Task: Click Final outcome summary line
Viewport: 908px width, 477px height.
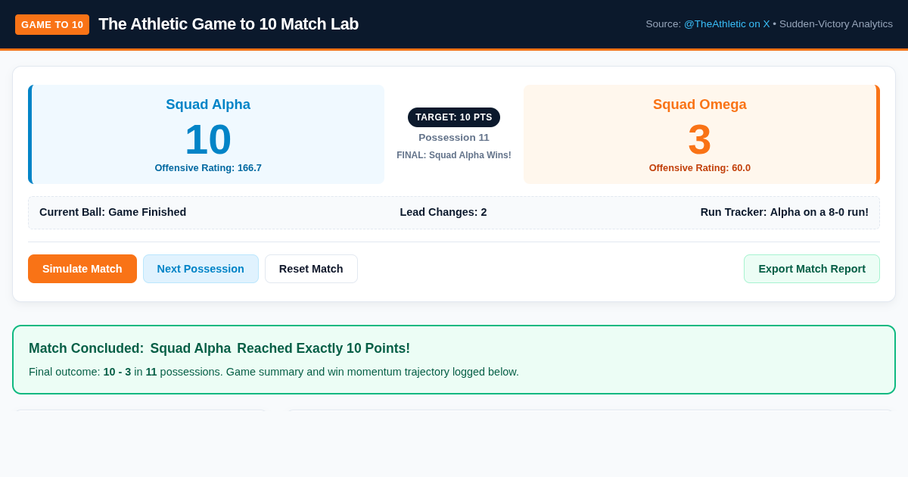Action: pyautogui.click(x=274, y=372)
